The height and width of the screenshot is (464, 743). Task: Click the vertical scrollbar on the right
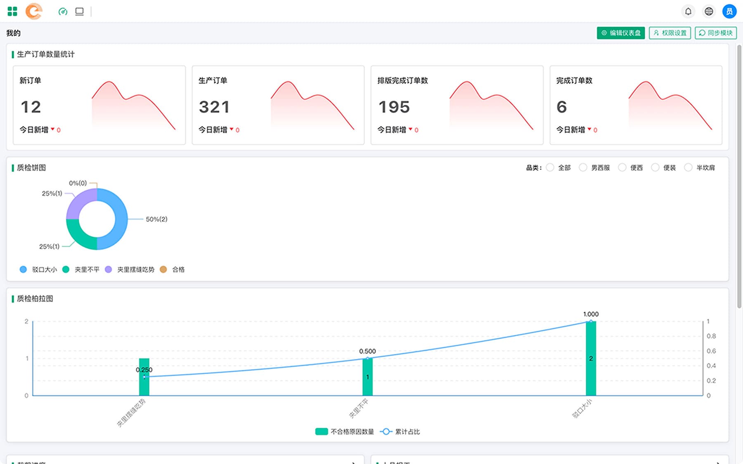point(739,177)
